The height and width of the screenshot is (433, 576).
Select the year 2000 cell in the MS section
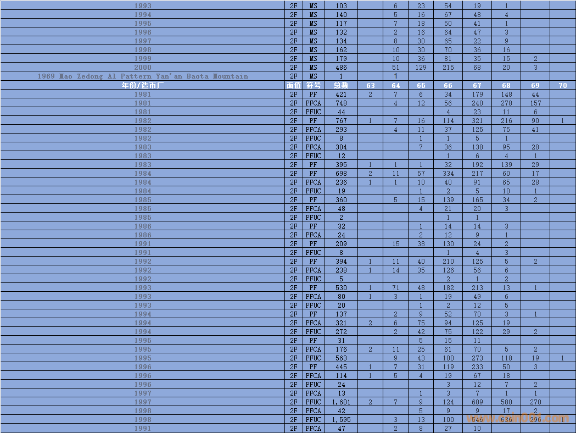(143, 68)
